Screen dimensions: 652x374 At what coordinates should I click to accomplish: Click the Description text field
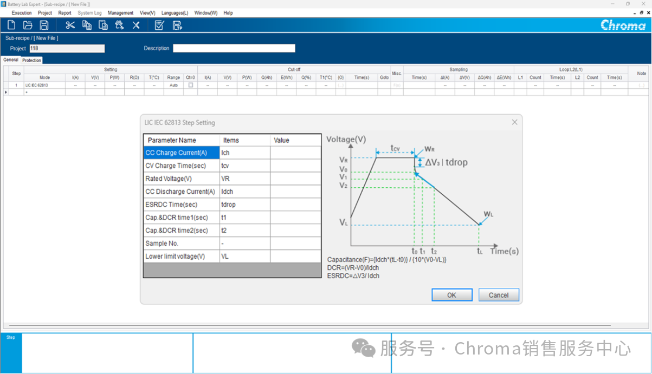pos(234,48)
